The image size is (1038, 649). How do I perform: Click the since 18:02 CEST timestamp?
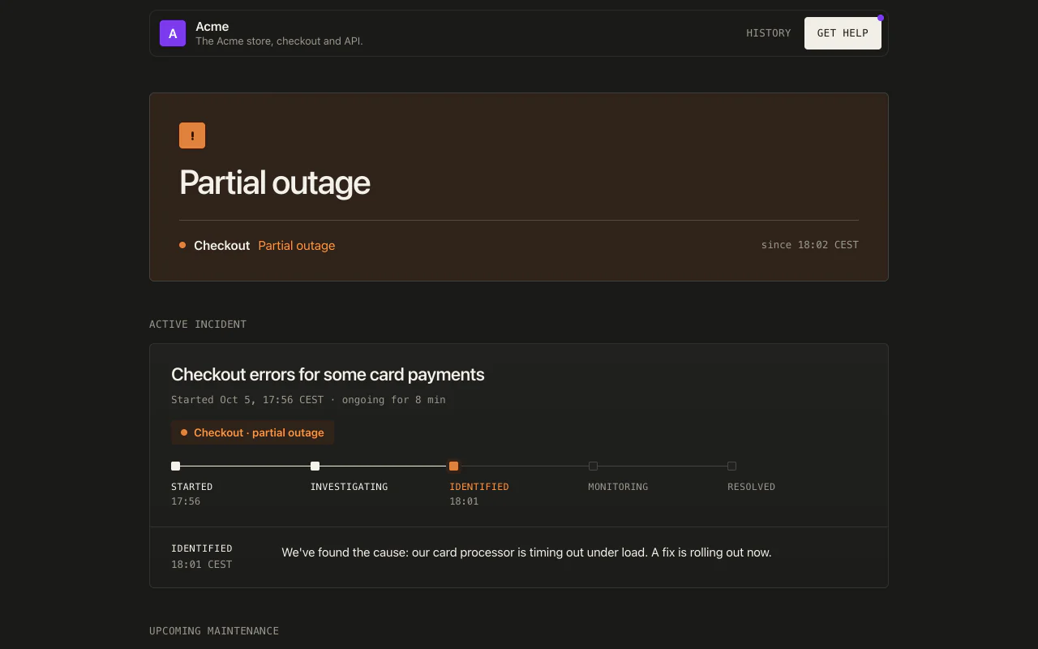[x=809, y=245]
